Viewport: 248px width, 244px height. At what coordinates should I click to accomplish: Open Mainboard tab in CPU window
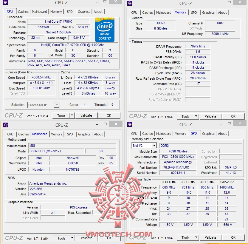[x=39, y=12]
